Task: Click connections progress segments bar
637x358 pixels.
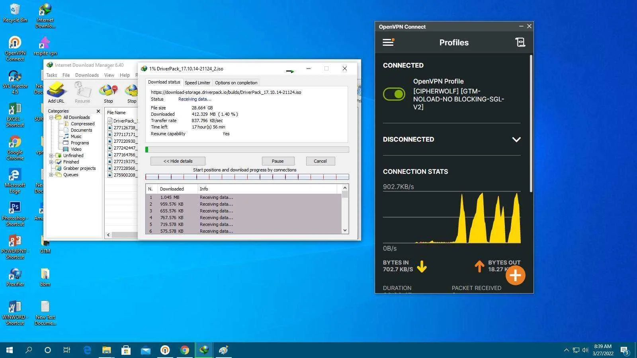Action: (247, 177)
